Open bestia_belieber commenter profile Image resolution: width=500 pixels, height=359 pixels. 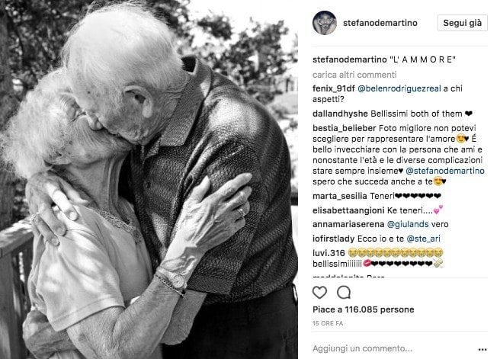(x=345, y=128)
